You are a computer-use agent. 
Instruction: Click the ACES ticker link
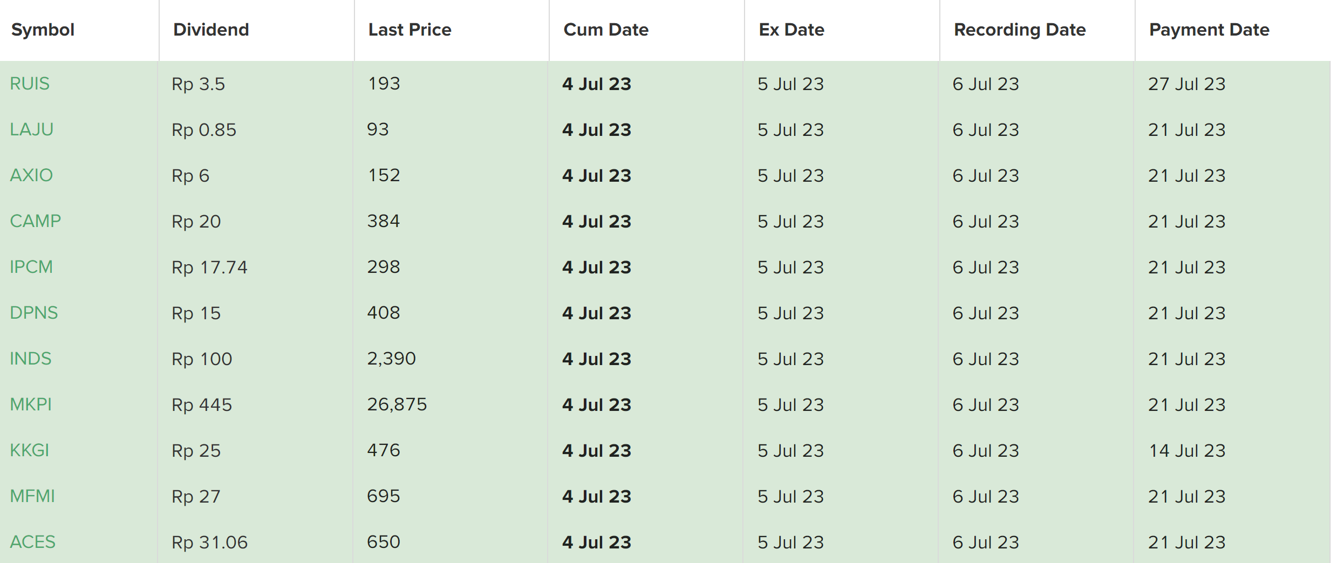pos(33,542)
